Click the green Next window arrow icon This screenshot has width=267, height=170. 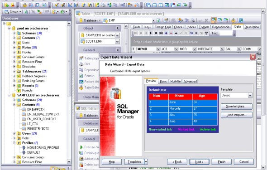185,5
